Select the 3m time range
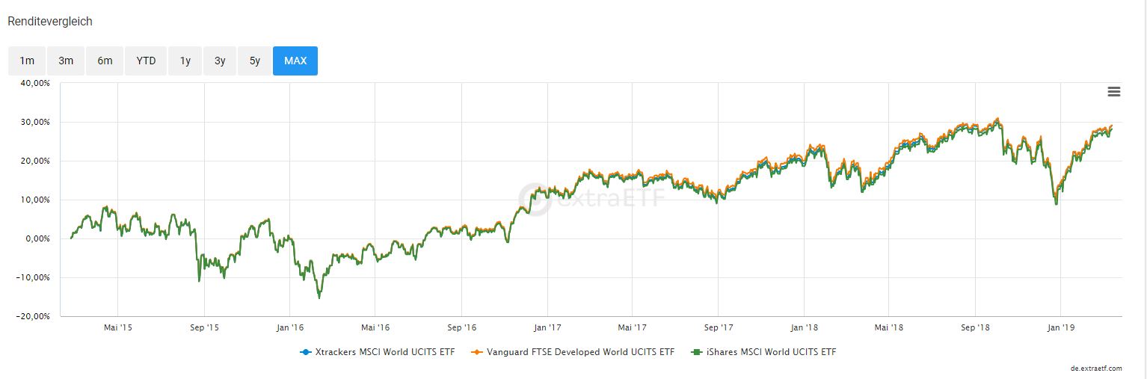The width and height of the screenshot is (1147, 379). click(66, 61)
